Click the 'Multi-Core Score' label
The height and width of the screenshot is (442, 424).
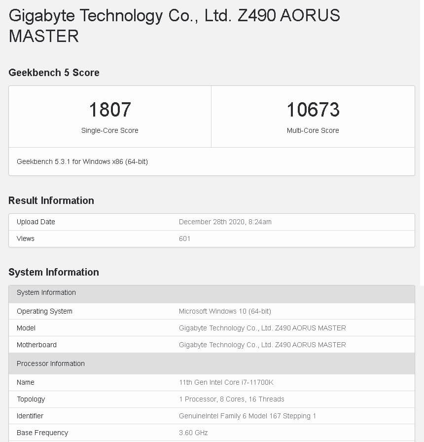313,130
